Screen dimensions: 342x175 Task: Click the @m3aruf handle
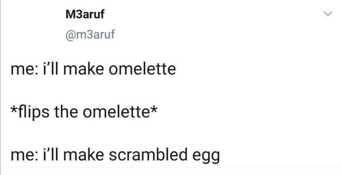[x=89, y=34]
